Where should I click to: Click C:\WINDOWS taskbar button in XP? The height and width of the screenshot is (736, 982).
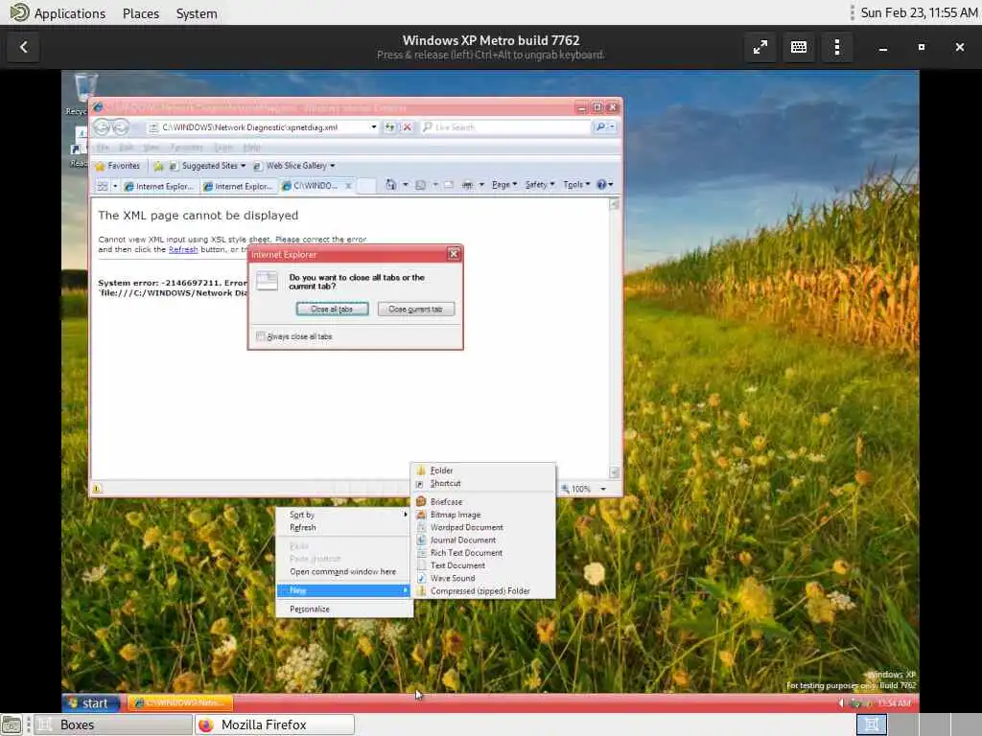(x=180, y=702)
